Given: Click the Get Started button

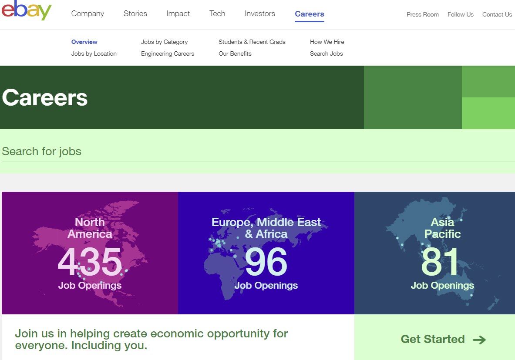Looking at the screenshot, I should [434, 337].
